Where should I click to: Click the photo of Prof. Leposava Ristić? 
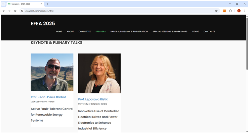pyautogui.click(x=99, y=73)
